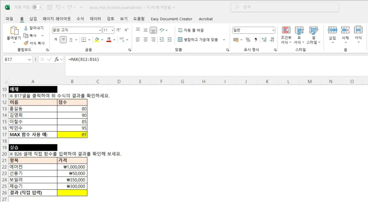
Task: Click the increase indent icon
Action: pyautogui.click(x=170, y=39)
